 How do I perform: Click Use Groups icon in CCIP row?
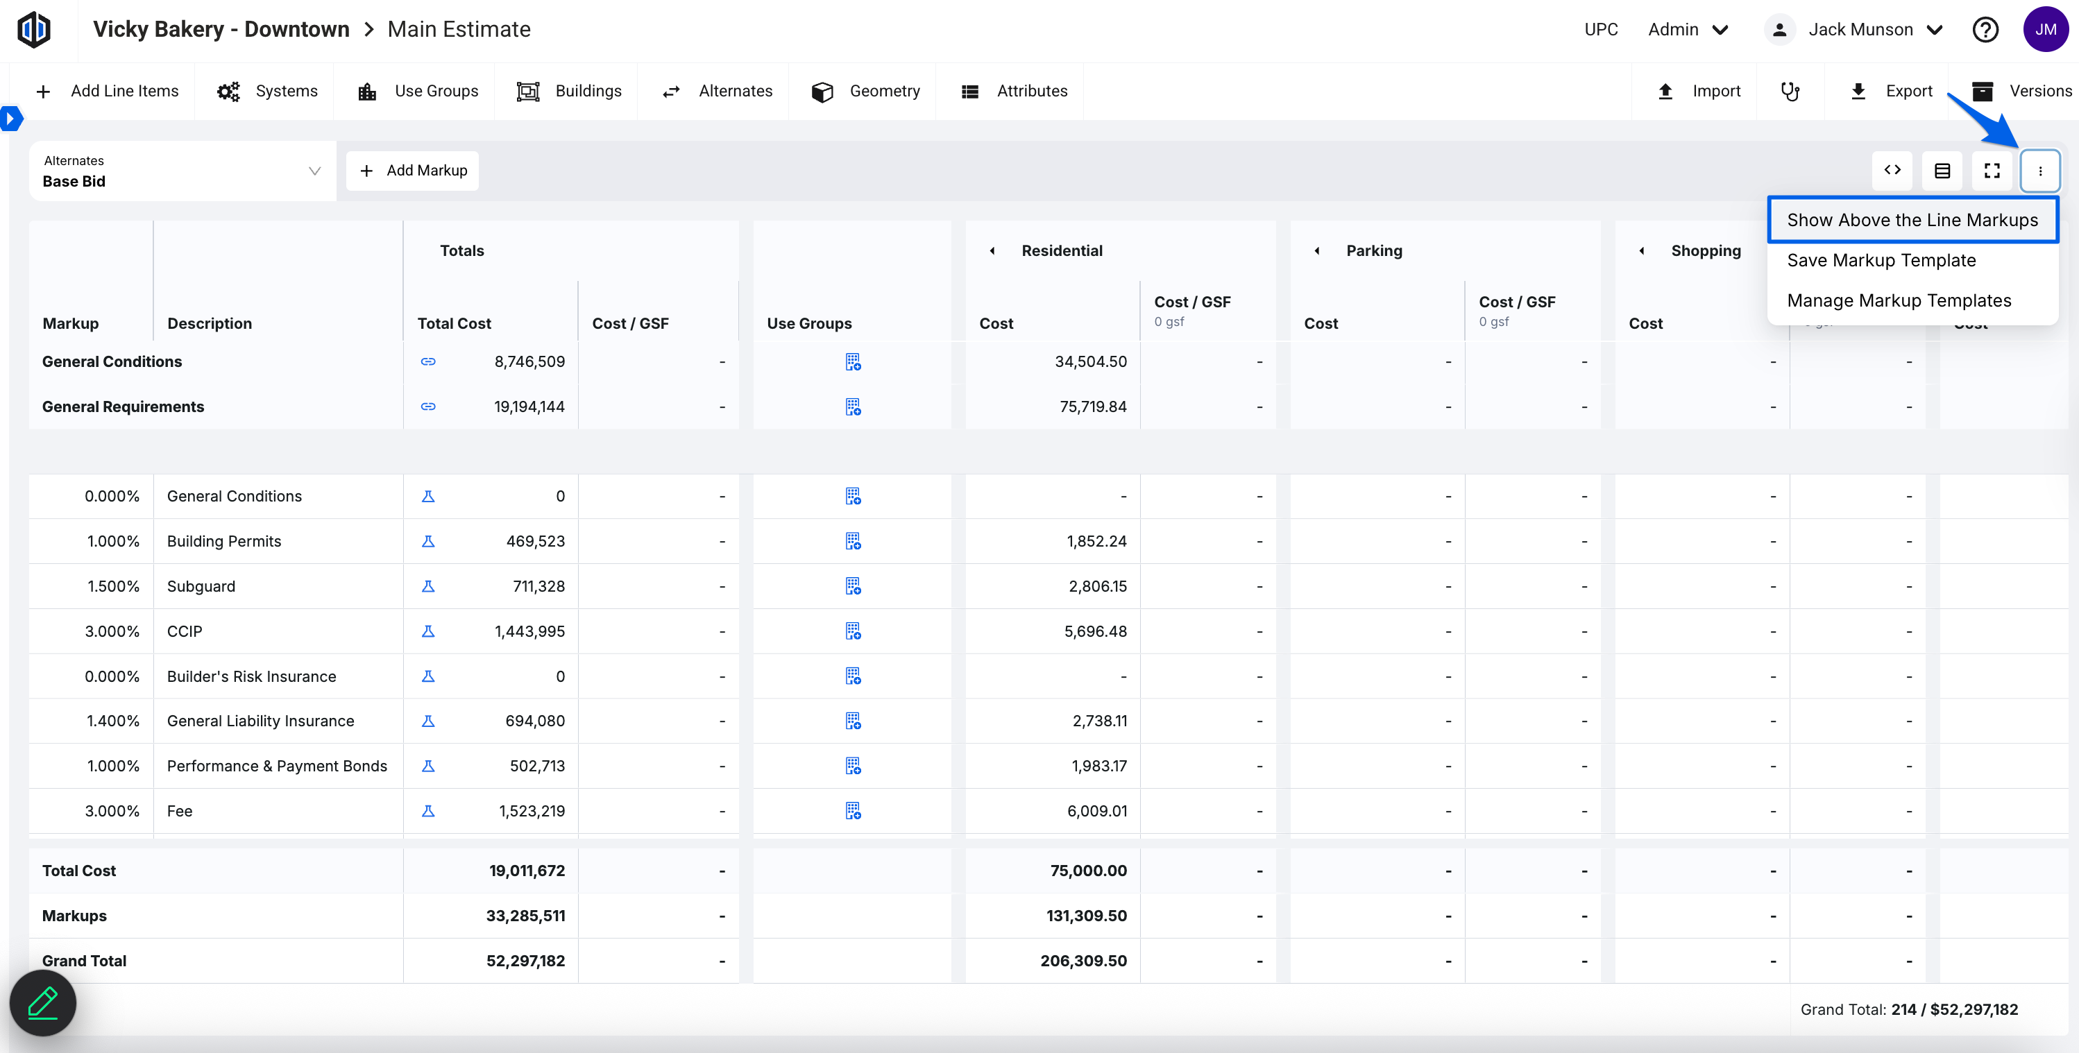(852, 631)
